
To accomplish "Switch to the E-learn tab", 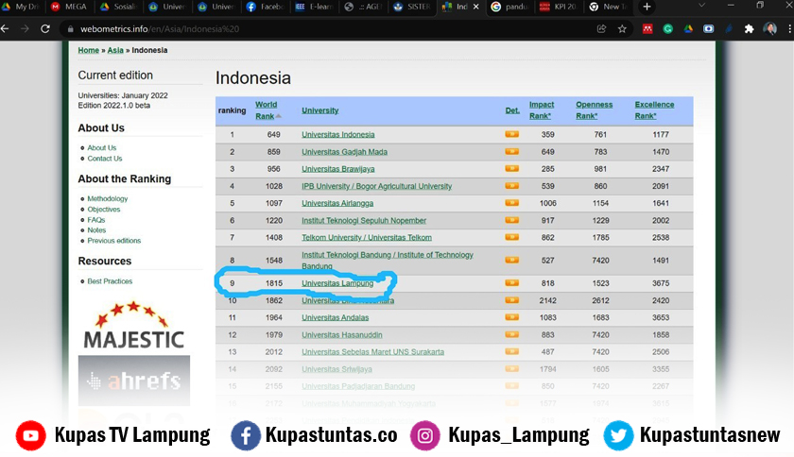I will tap(315, 7).
